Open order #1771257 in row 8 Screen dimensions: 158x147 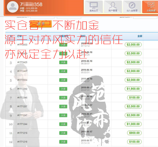[x=22, y=107]
